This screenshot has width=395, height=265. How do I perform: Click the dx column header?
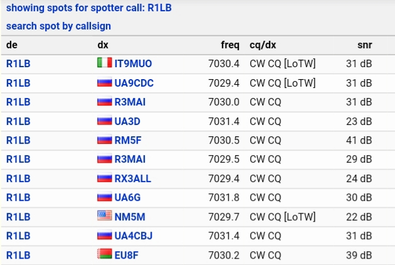pos(103,45)
